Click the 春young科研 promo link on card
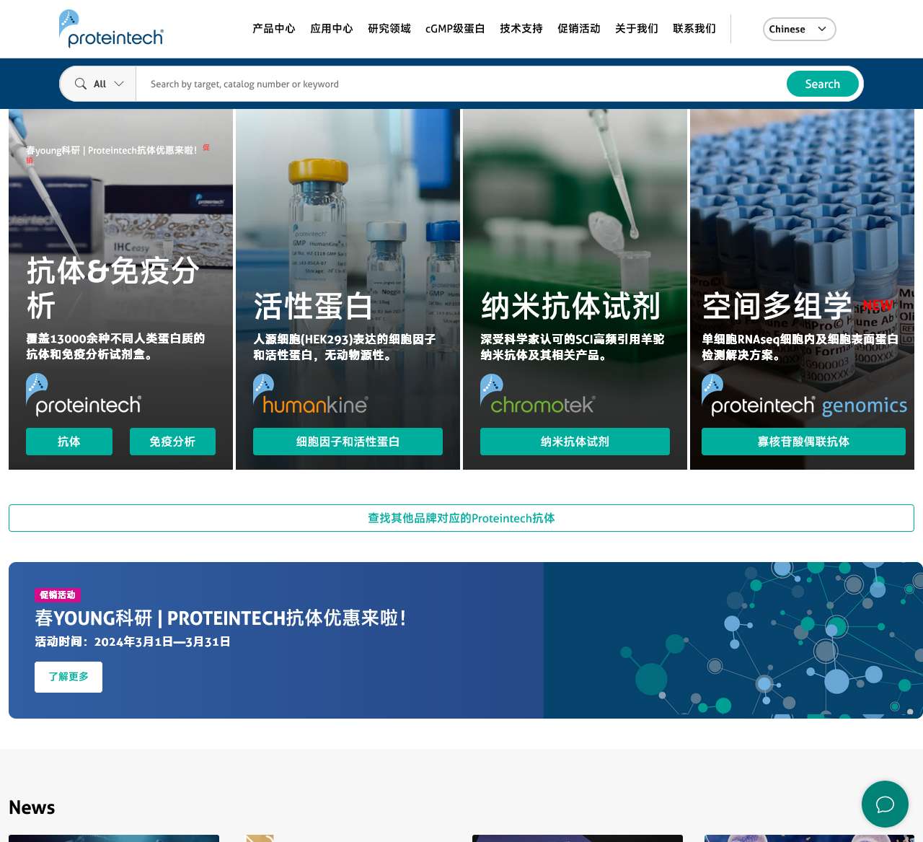 pos(112,150)
